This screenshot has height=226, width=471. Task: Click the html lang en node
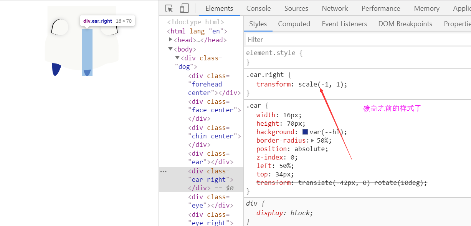coord(197,31)
